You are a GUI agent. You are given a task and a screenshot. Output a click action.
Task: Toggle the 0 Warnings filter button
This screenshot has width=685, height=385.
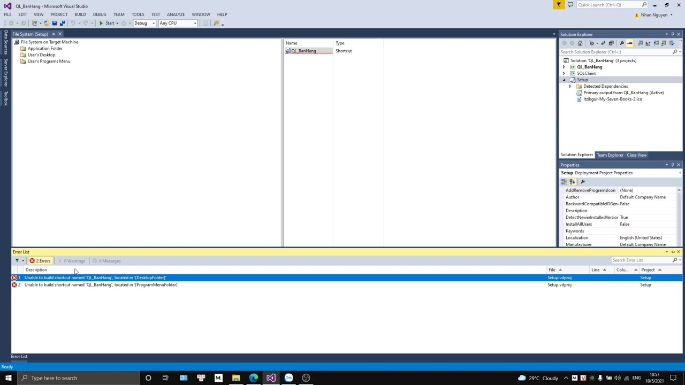(71, 261)
